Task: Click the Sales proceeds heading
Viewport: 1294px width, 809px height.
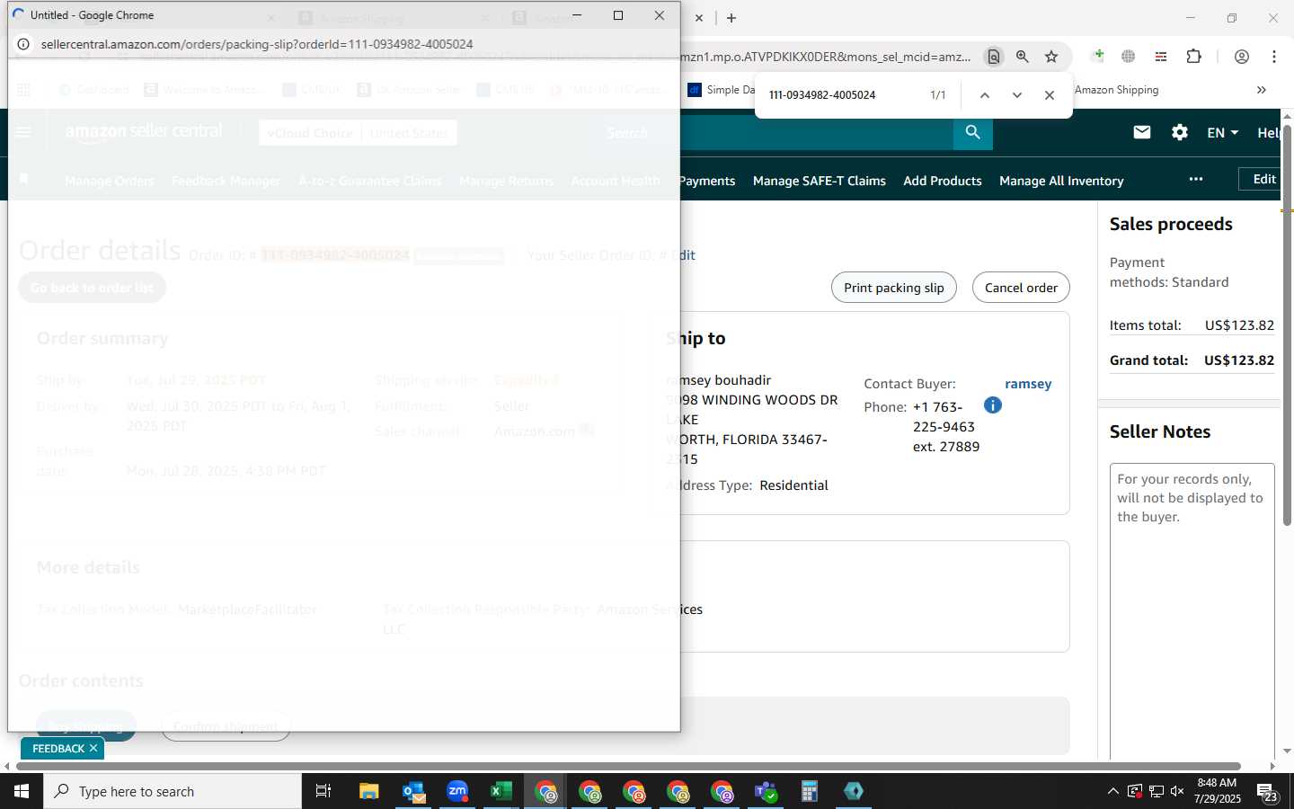Action: click(x=1171, y=225)
